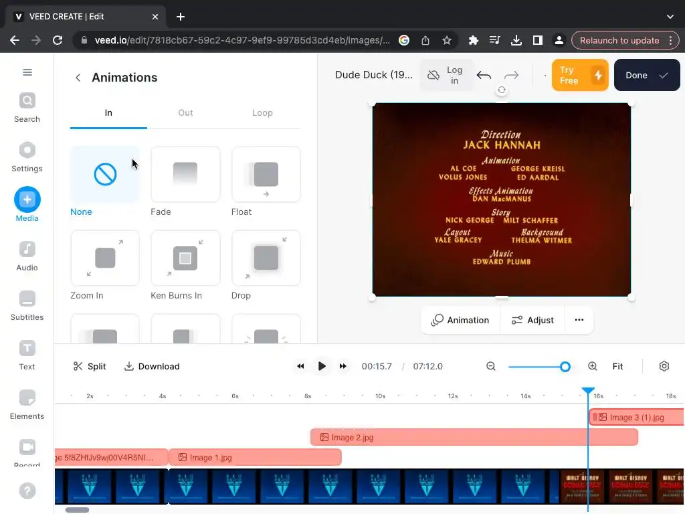
Task: Select the Ken Burns In animation
Action: 185,258
